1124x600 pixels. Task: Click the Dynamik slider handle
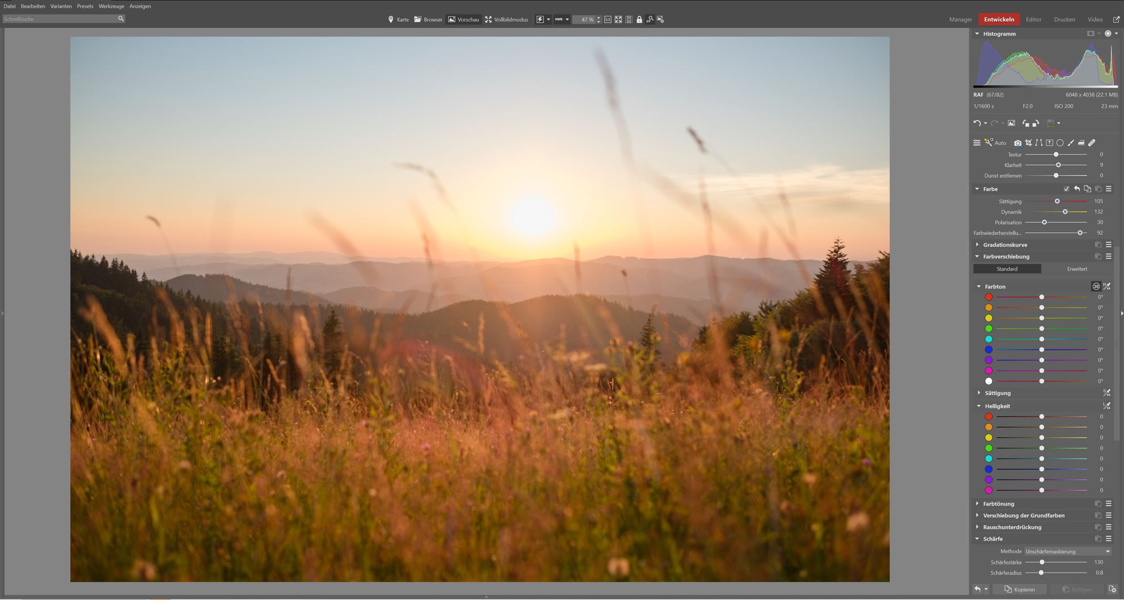(1065, 212)
